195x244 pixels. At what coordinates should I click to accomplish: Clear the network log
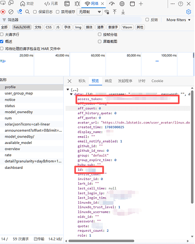coord(11,12)
